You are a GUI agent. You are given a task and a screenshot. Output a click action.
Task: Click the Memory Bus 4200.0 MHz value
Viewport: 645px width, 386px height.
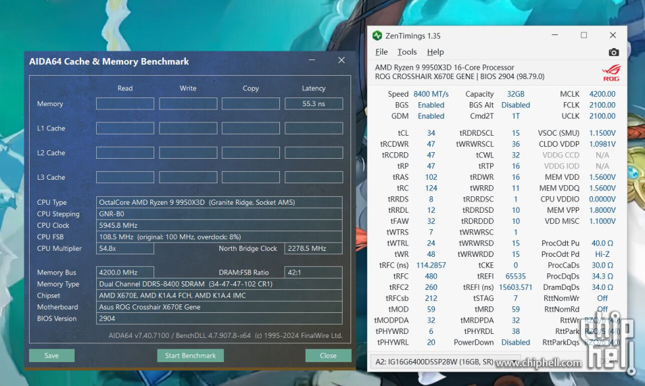point(125,272)
